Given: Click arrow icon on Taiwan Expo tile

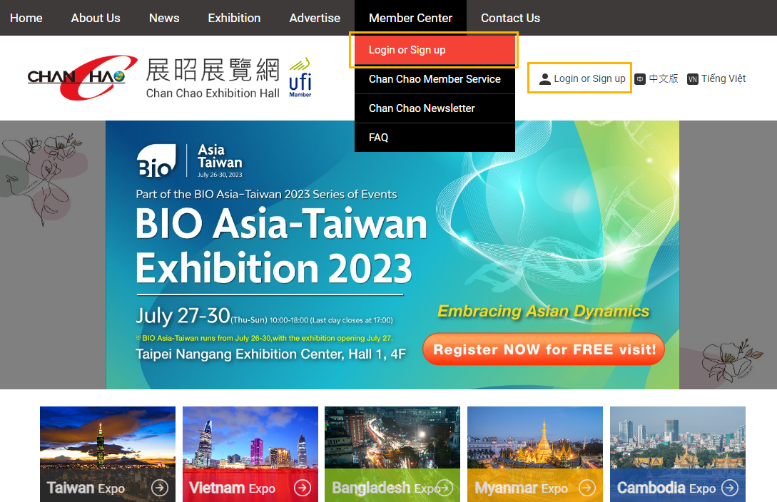Looking at the screenshot, I should tap(160, 488).
